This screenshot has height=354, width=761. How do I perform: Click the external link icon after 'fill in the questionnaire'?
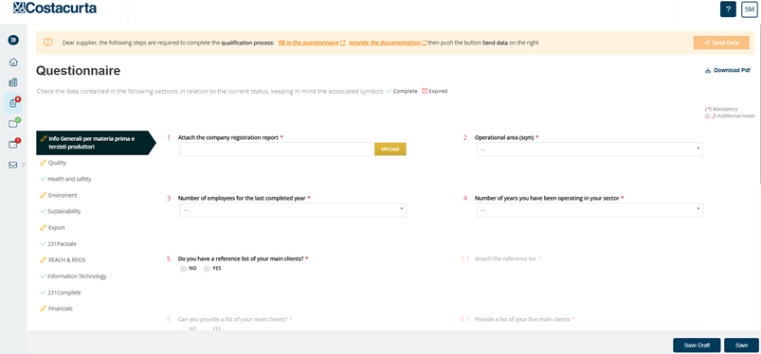click(343, 43)
